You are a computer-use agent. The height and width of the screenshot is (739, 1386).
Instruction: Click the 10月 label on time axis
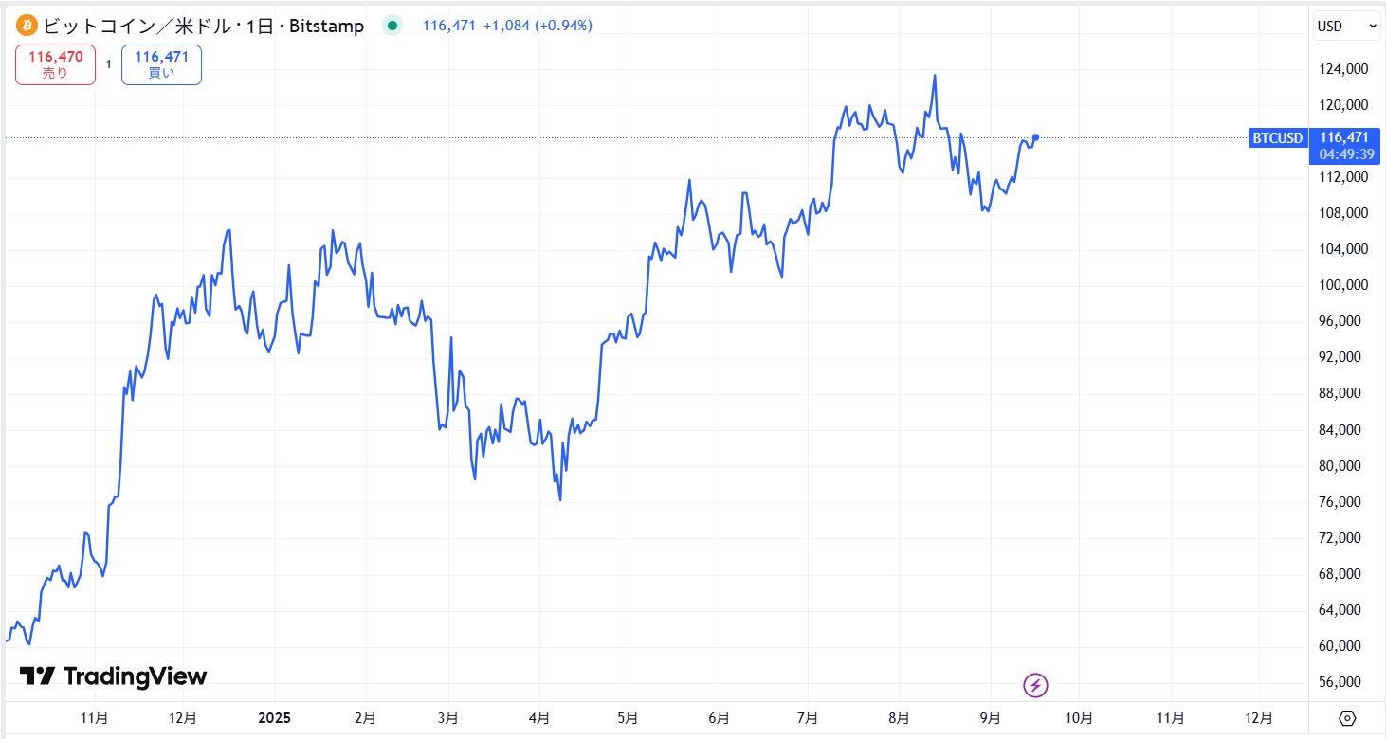click(x=1079, y=718)
